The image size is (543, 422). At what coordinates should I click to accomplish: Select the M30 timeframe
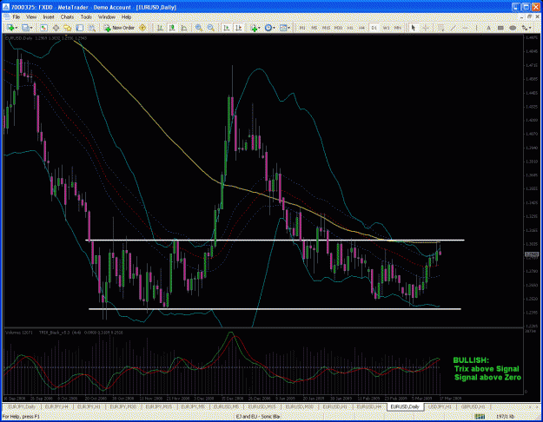pyautogui.click(x=338, y=28)
